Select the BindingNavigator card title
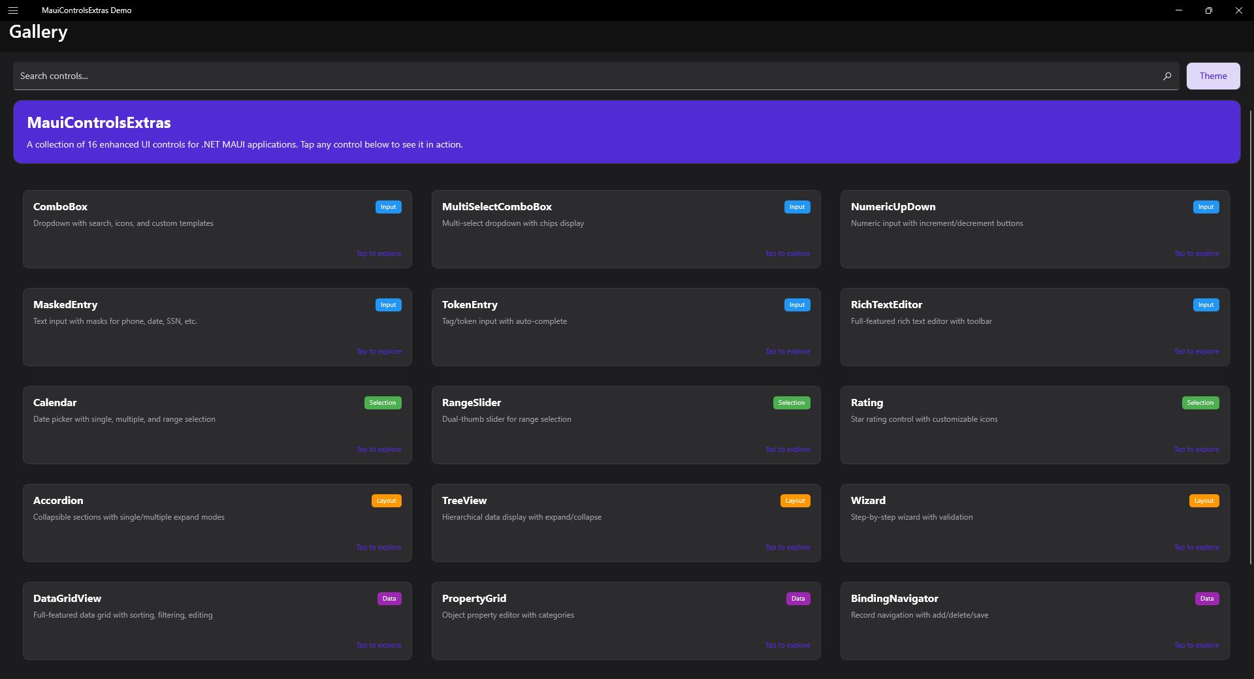The width and height of the screenshot is (1254, 679). pyautogui.click(x=894, y=598)
